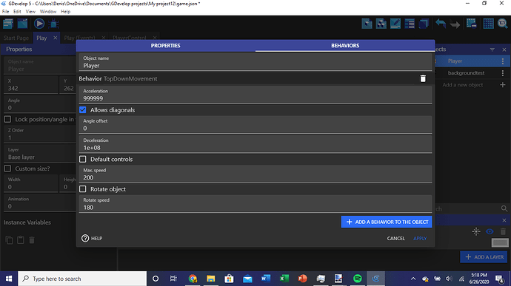Launch preview with the play icon
511x286 pixels.
[x=39, y=24]
